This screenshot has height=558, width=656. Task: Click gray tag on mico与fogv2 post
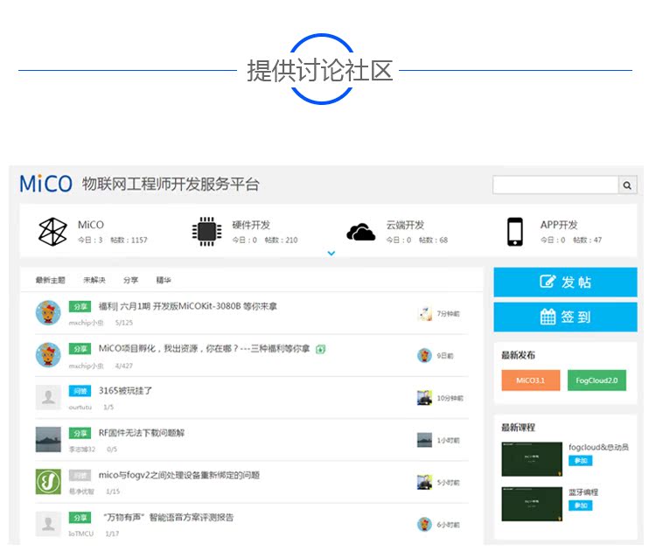80,476
